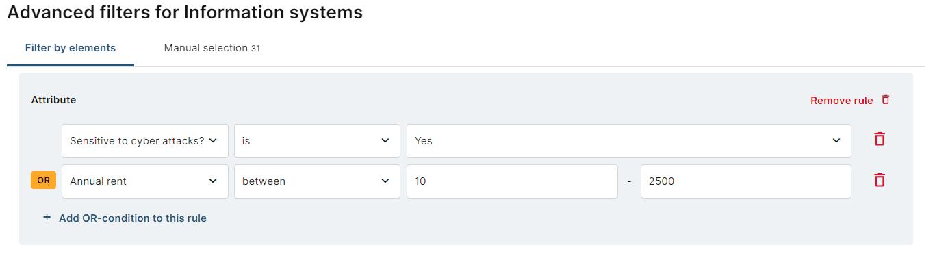Image resolution: width=935 pixels, height=267 pixels.
Task: Click the orange OR badge
Action: 43,180
